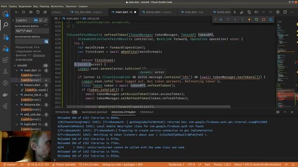Toggle match whole word in search
Viewport: 298px width, 167px height.
point(41,20)
